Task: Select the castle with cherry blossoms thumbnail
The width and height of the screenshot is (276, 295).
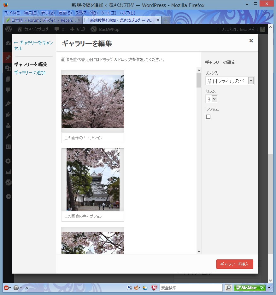Action: [x=93, y=179]
